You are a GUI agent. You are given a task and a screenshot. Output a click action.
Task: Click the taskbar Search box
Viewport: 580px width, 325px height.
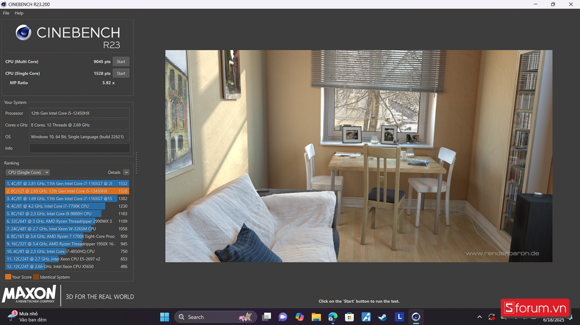(215, 317)
